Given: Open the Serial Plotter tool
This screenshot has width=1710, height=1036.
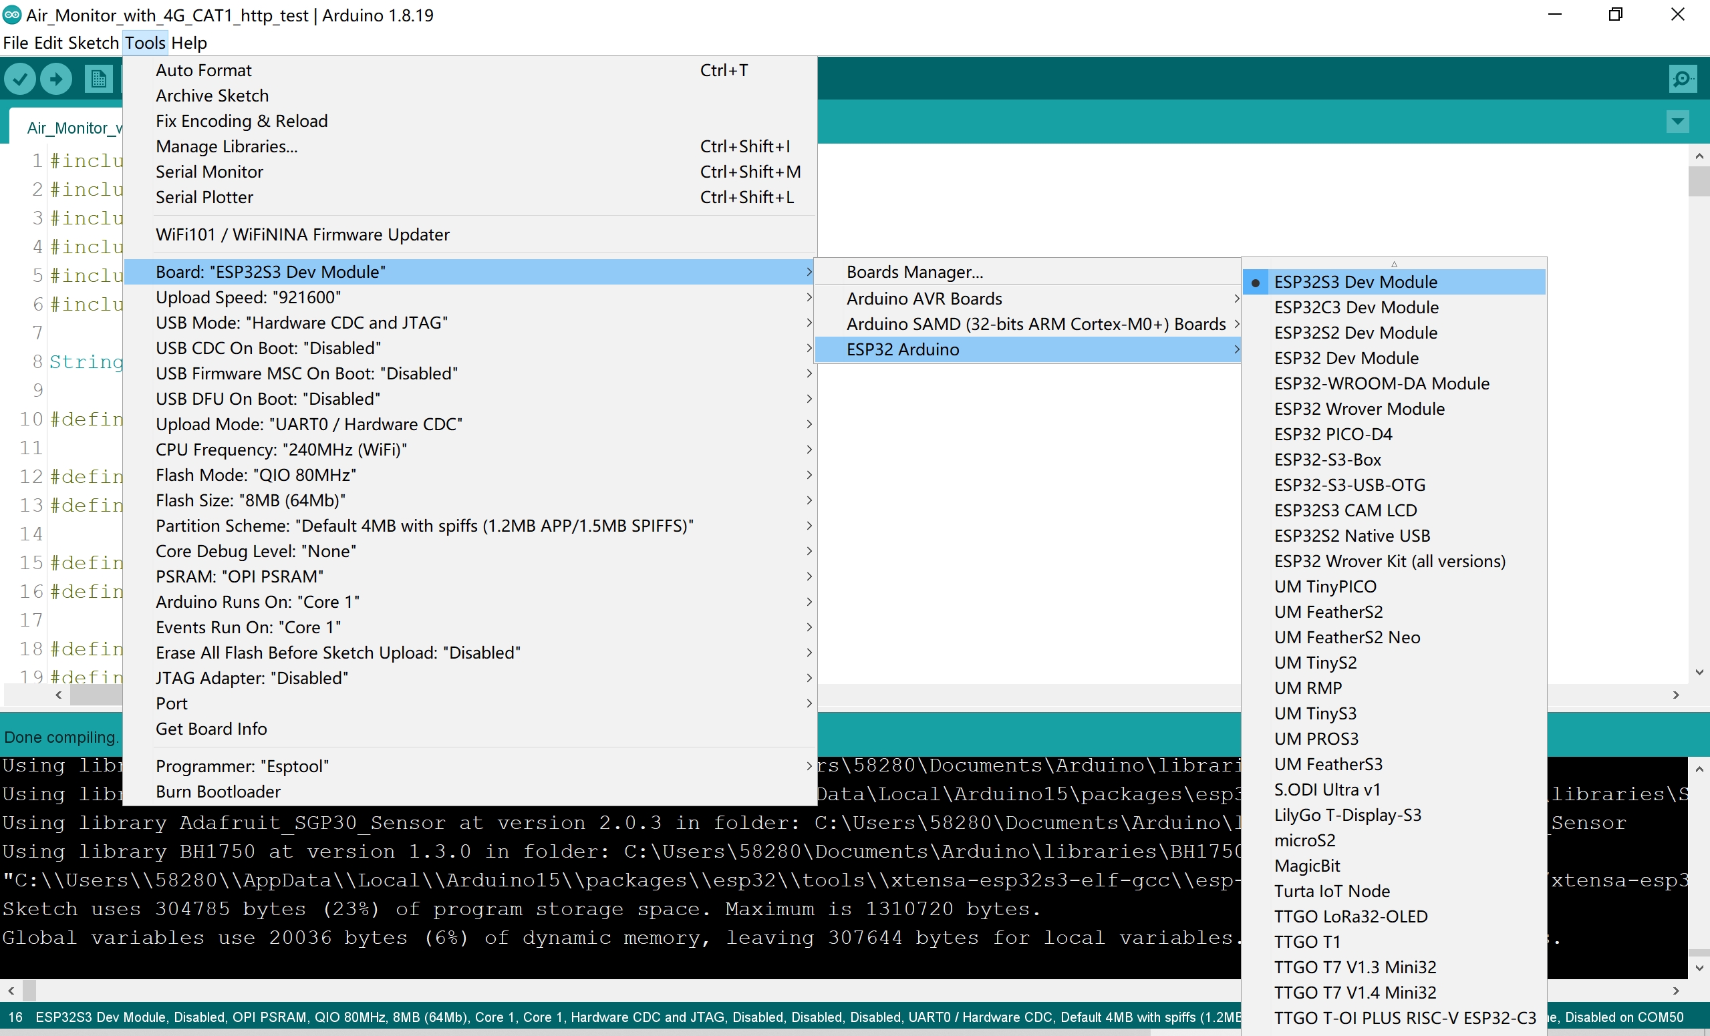Looking at the screenshot, I should click(205, 196).
